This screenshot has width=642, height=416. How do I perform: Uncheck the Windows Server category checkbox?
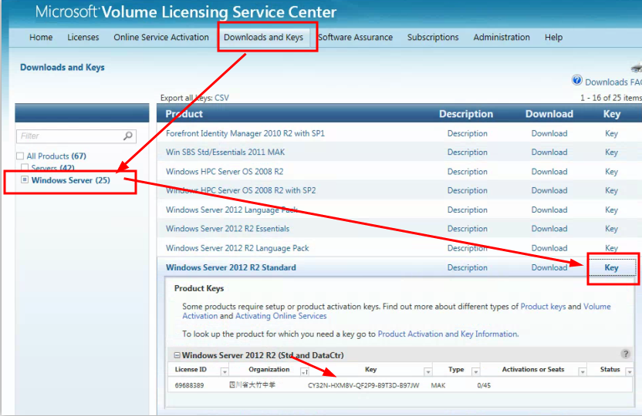coord(25,180)
